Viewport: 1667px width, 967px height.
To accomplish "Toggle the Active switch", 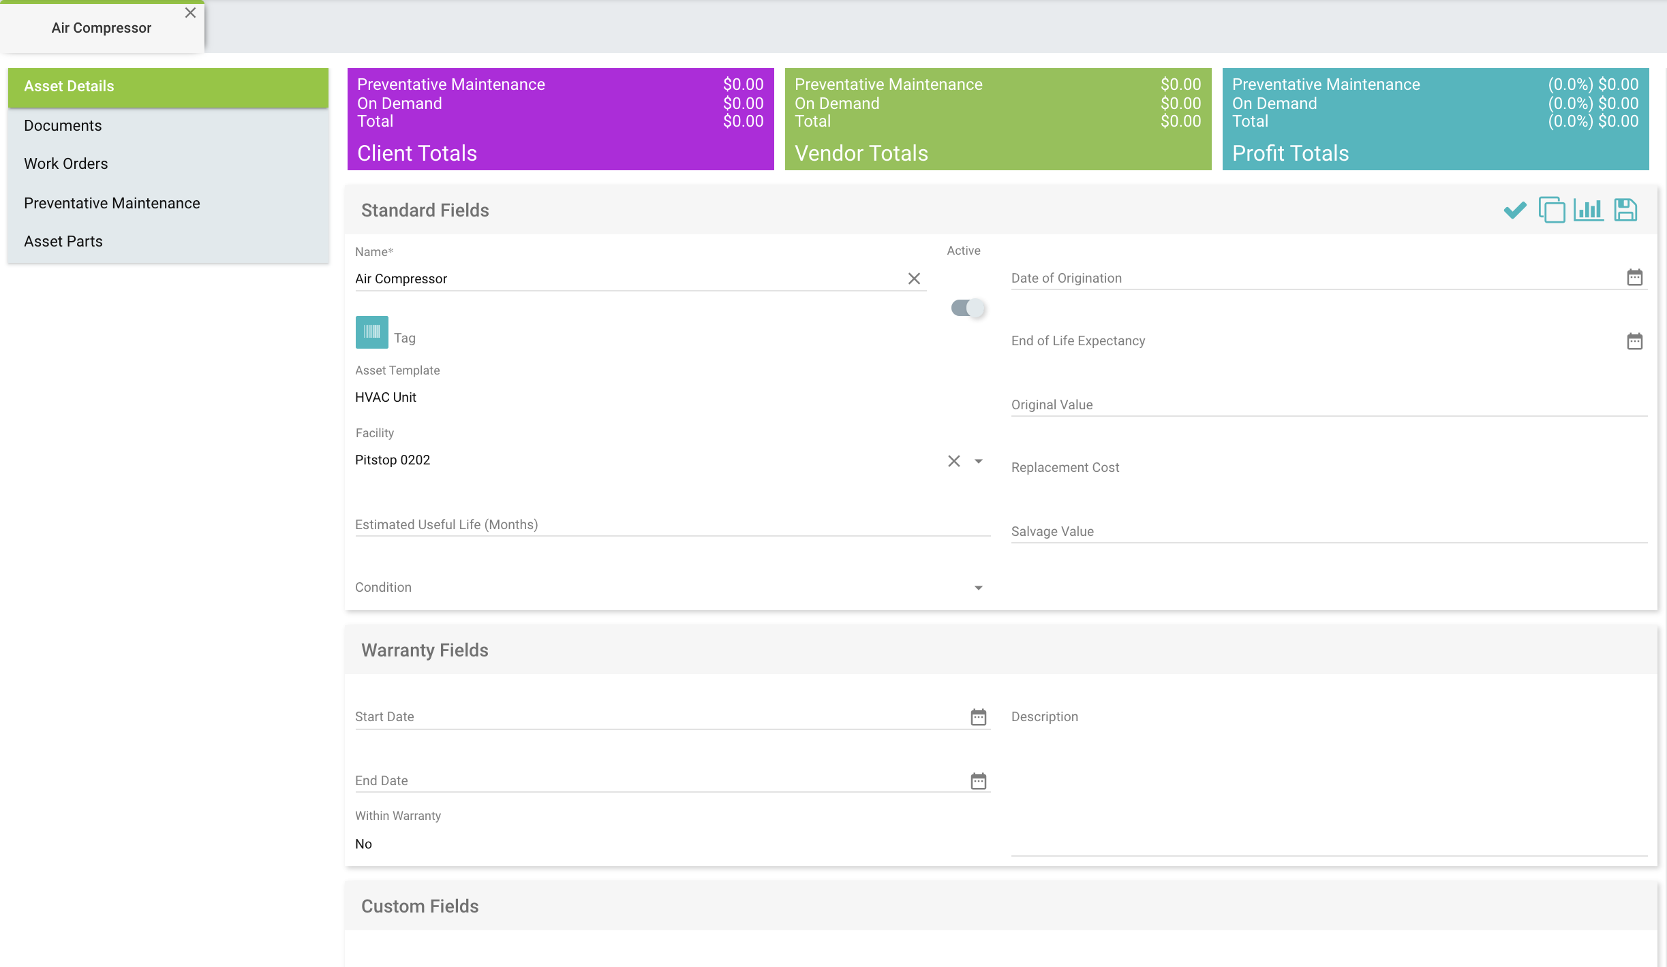I will (967, 308).
